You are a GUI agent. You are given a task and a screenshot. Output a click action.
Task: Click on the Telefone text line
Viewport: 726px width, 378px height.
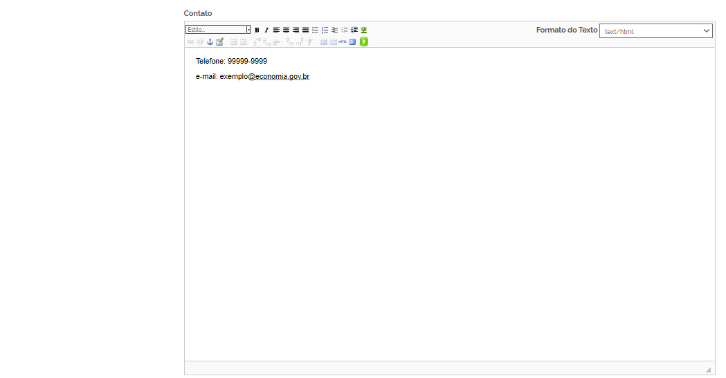231,62
